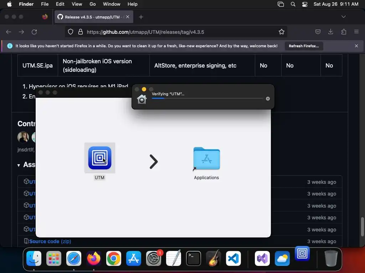The width and height of the screenshot is (365, 273).
Task: Click the disk image verification icon
Action: click(x=142, y=99)
